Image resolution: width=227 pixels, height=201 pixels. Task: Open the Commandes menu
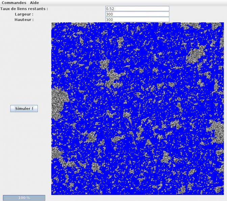[14, 3]
